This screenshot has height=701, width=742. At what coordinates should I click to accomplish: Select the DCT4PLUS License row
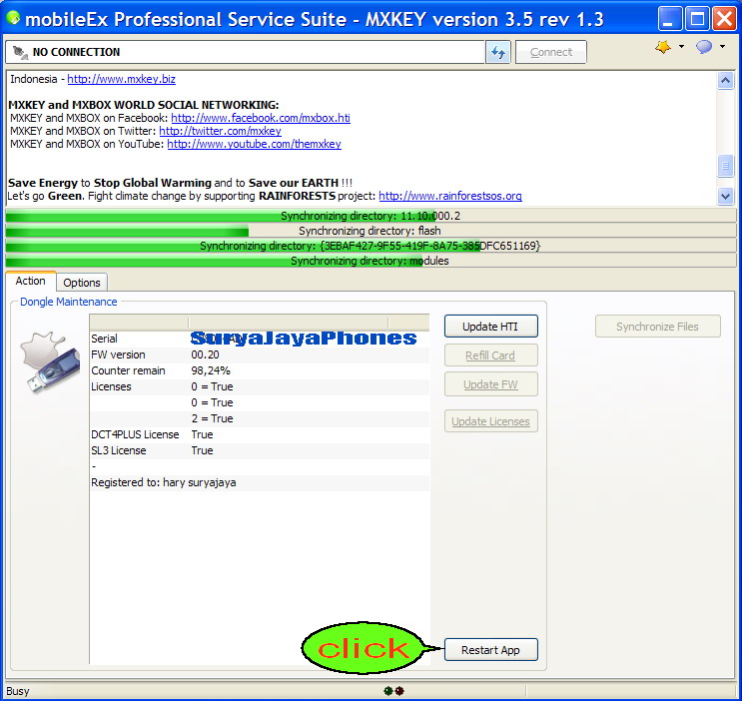tap(260, 434)
